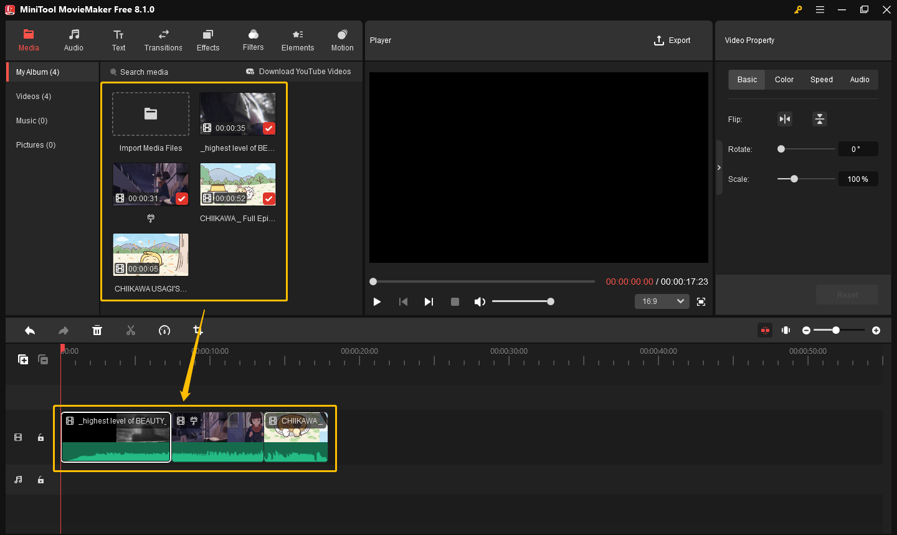This screenshot has width=897, height=535.
Task: Mute the player volume icon
Action: click(480, 301)
